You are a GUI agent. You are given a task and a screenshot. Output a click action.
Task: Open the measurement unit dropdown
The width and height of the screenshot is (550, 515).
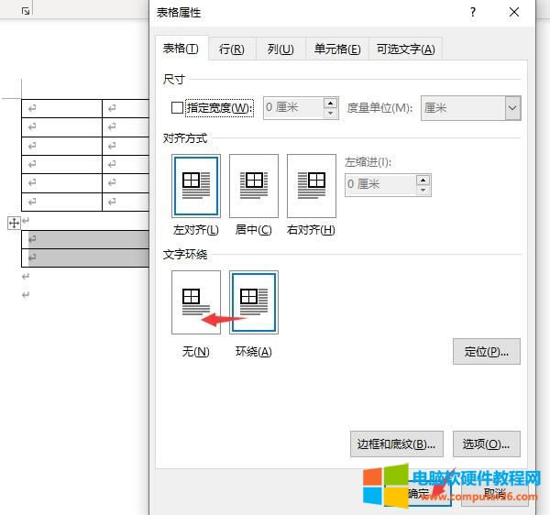pos(512,108)
